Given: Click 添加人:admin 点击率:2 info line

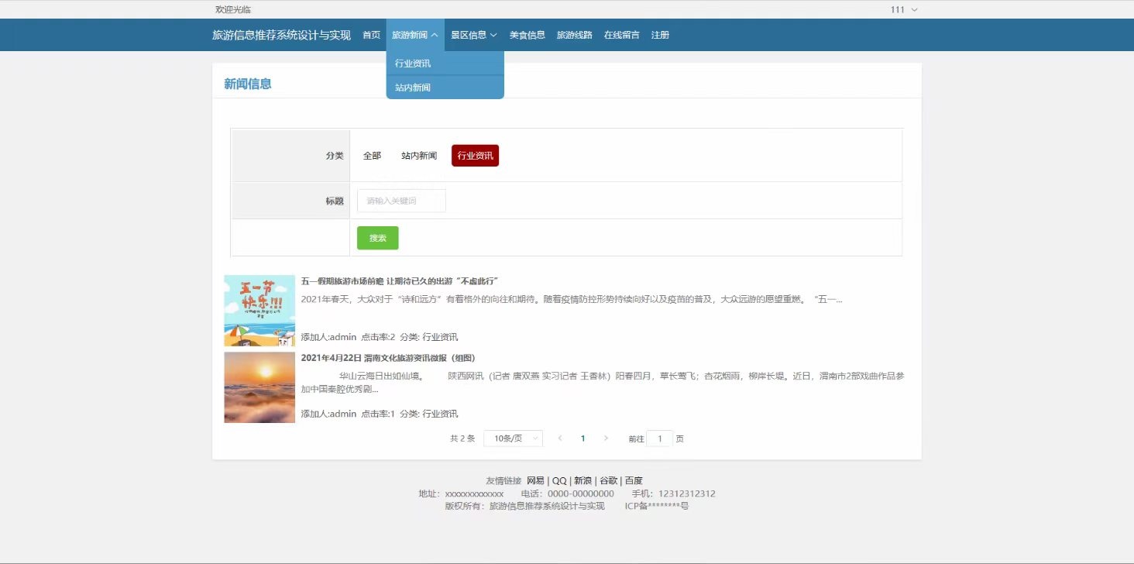Looking at the screenshot, I should [x=380, y=337].
